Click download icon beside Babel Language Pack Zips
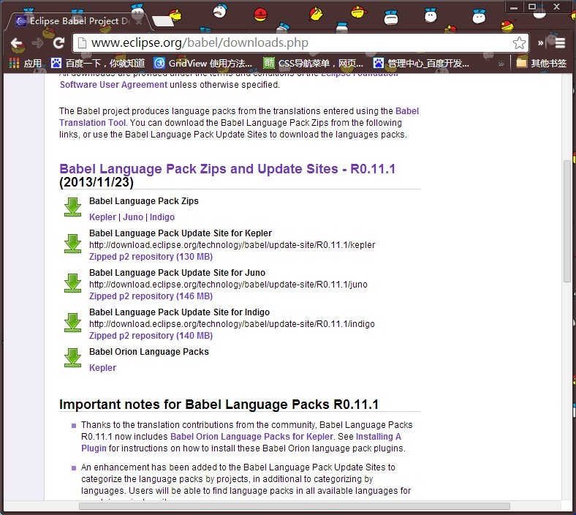The width and height of the screenshot is (576, 515). [x=73, y=207]
